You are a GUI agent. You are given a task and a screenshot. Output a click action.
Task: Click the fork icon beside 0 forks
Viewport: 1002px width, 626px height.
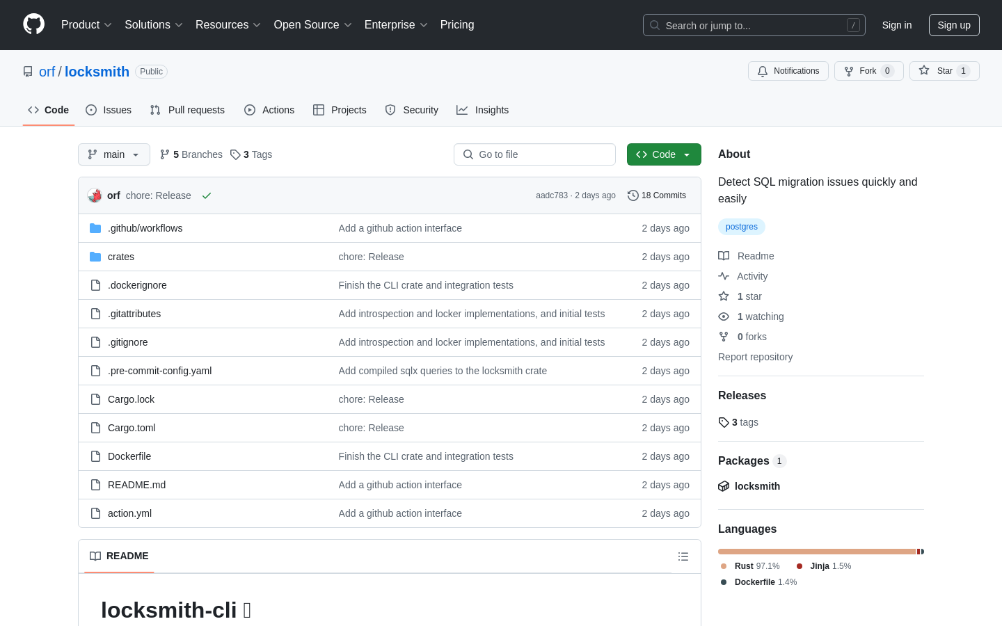click(724, 337)
